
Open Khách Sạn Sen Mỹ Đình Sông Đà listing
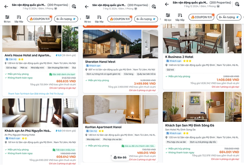coord(190,125)
